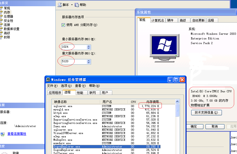Image resolution: width=237 pixels, height=154 pixels.
Task: Select the 常规 page icon in sidebar
Action: (x=2, y=8)
